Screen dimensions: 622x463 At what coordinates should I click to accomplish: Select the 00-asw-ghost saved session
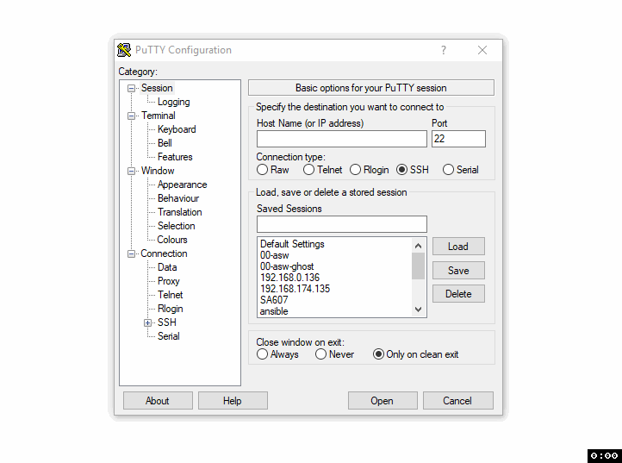click(x=287, y=266)
